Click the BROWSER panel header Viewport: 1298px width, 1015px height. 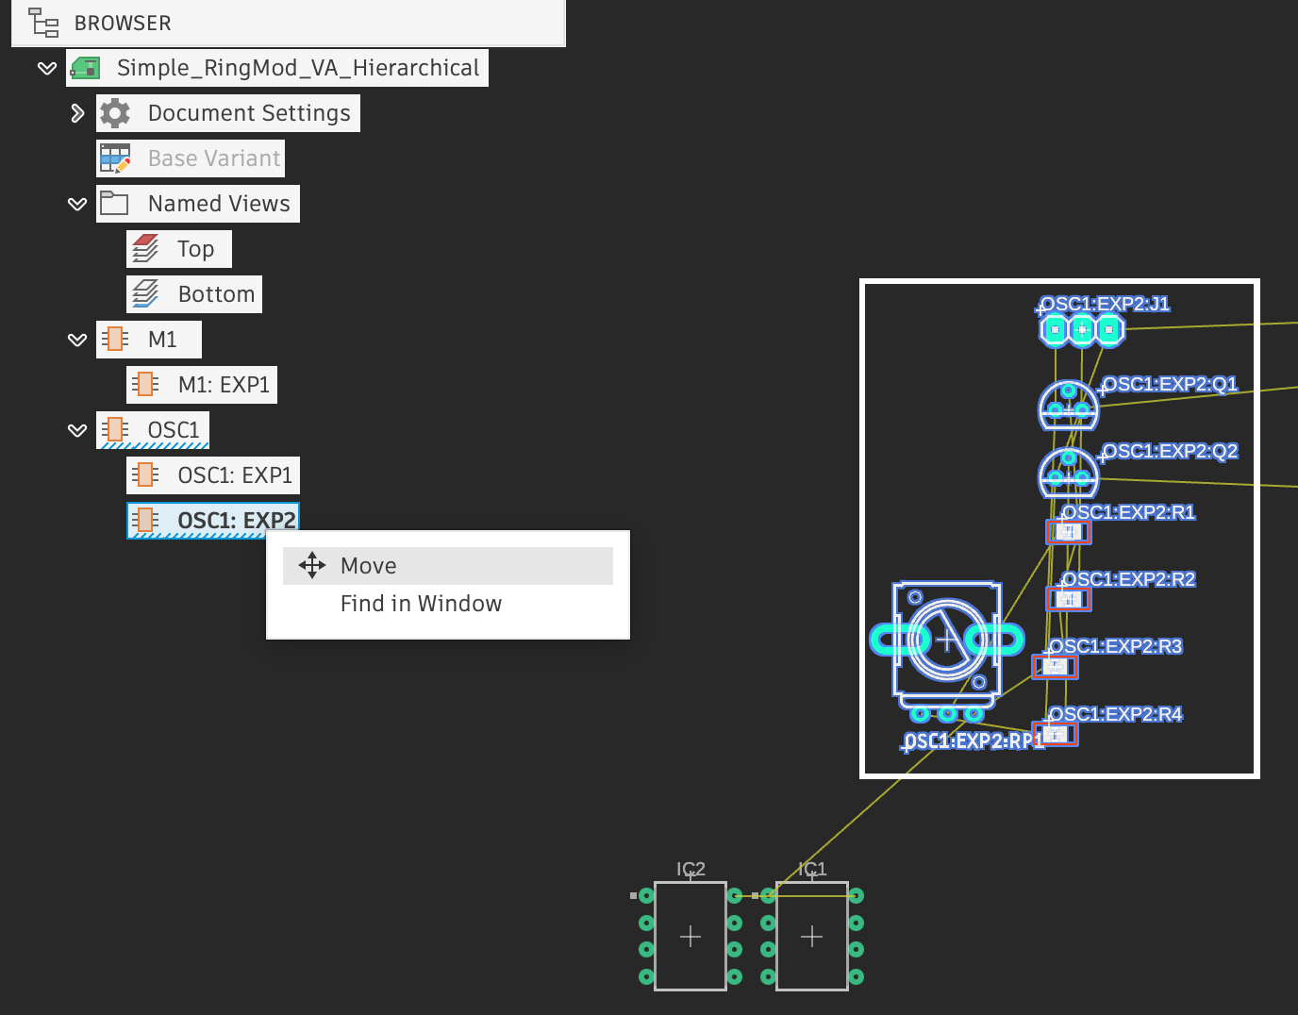(x=289, y=23)
